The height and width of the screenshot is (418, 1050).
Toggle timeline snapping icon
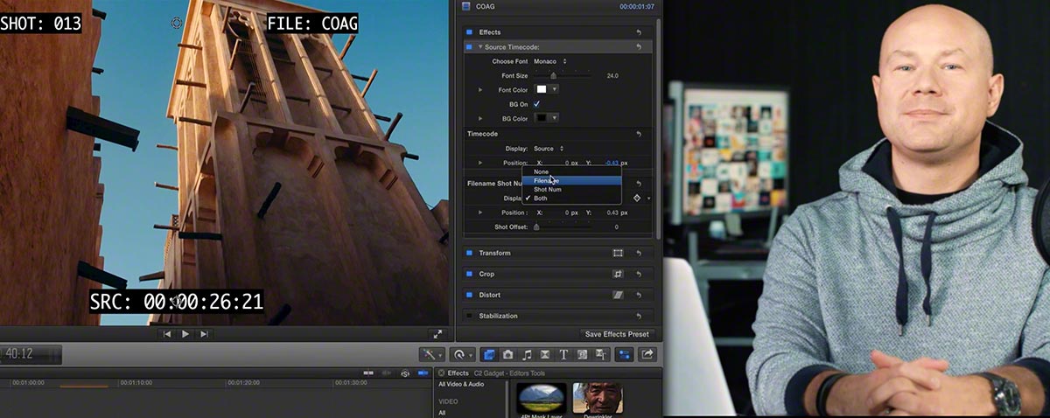422,373
